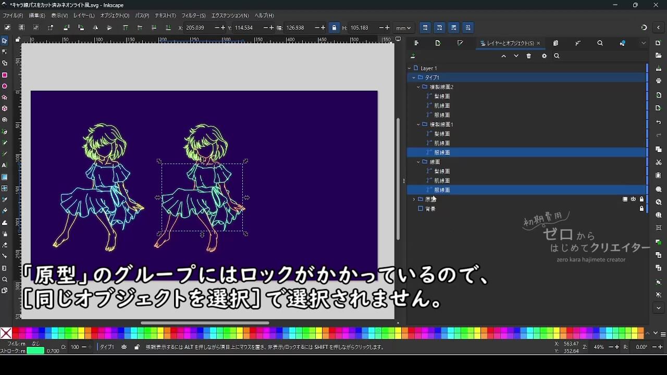
Task: Add a new layer with the plus button
Action: click(413, 56)
